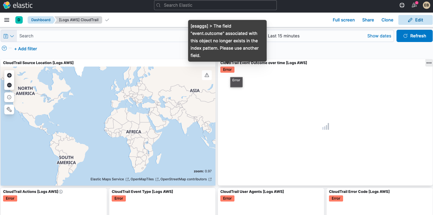Image resolution: width=433 pixels, height=215 pixels.
Task: Click the Add filter link
Action: 26,49
